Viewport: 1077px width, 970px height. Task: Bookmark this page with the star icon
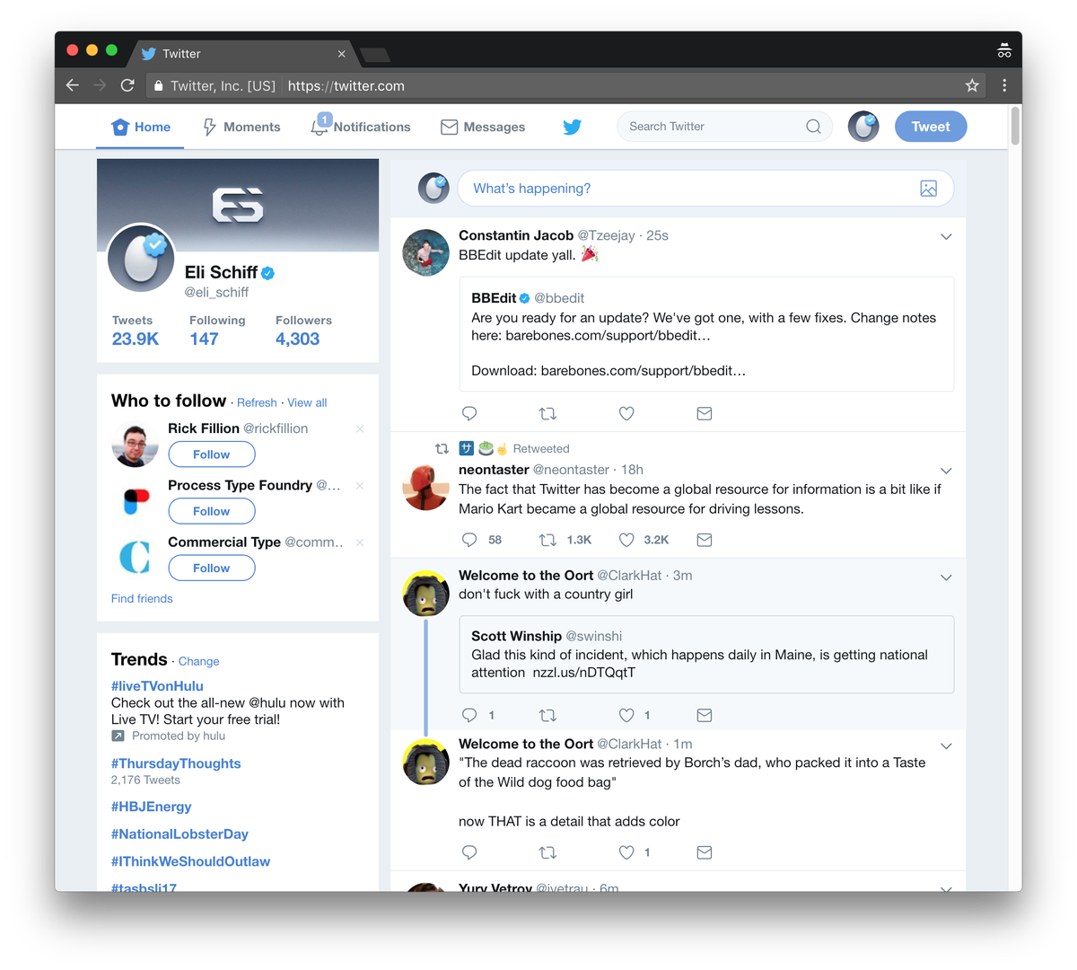972,85
